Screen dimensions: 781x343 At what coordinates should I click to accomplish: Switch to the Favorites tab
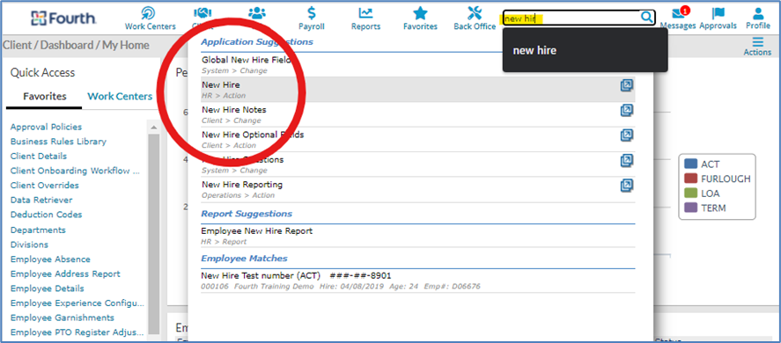click(45, 97)
